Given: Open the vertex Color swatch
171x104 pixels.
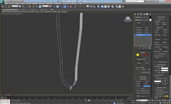Looking at the screenshot, I should [x=165, y=68].
